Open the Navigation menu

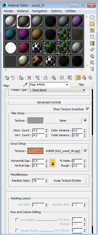40,11
